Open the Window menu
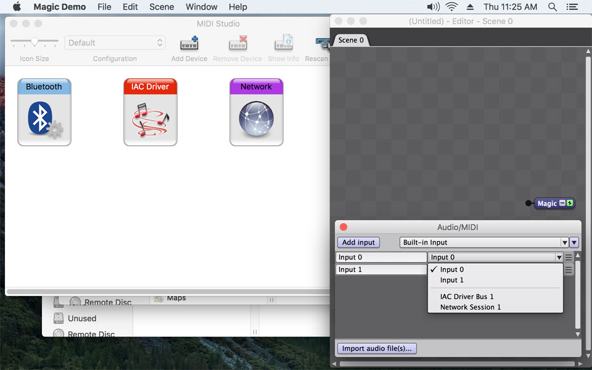This screenshot has height=370, width=592. click(202, 7)
